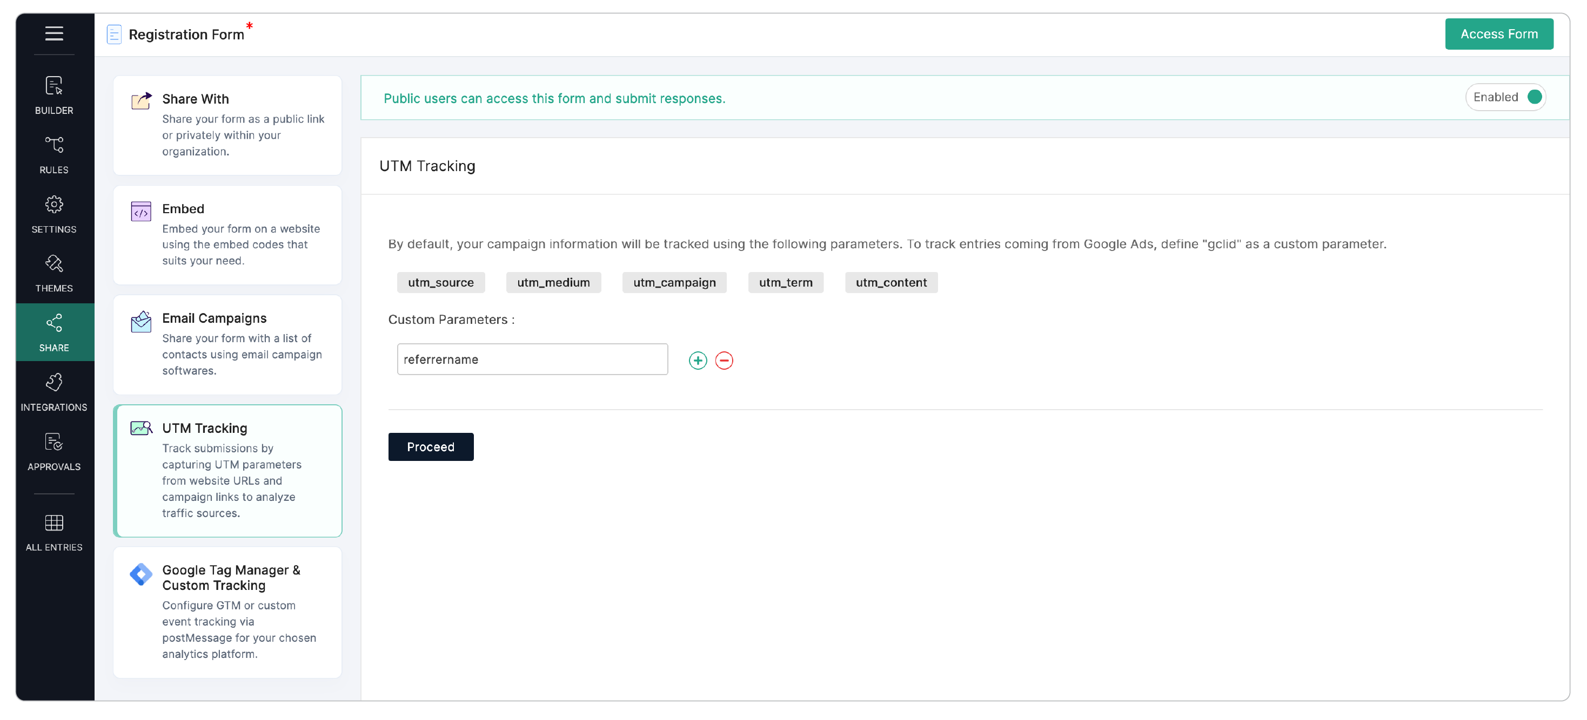Switch to the Share With panel

(227, 124)
